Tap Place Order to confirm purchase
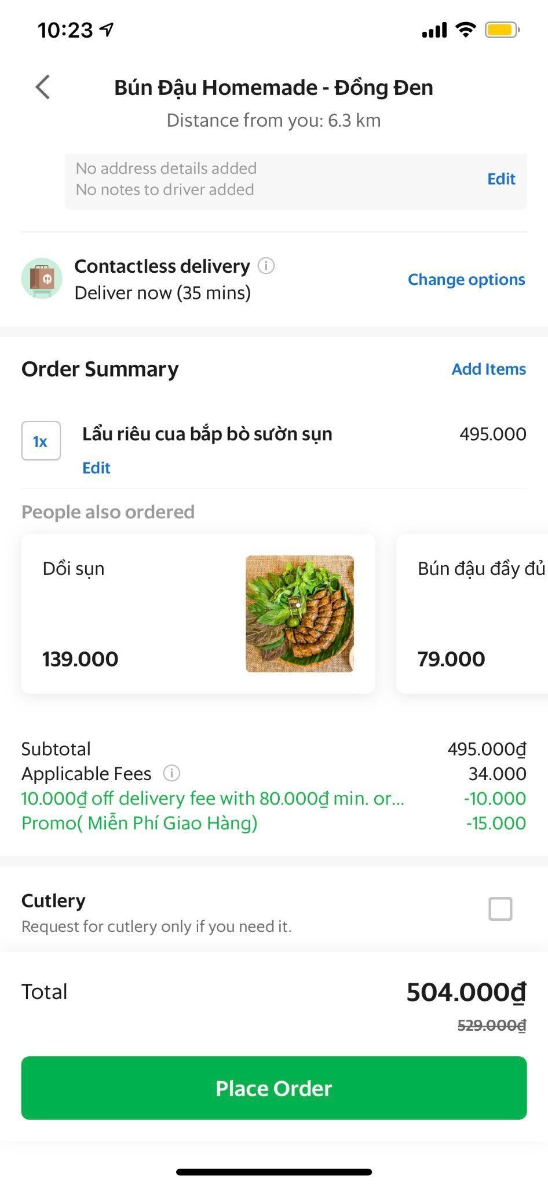Viewport: 548px width, 1186px height. tap(274, 1088)
